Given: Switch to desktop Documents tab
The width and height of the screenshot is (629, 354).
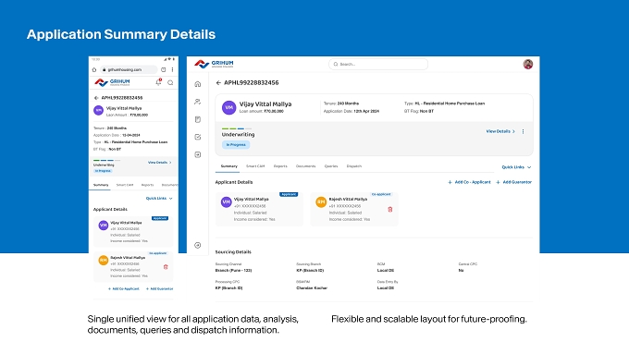Looking at the screenshot, I should tap(305, 166).
